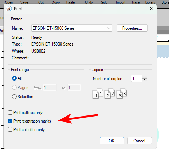This screenshot has width=169, height=149.
Task: Click the collate pages 3 3 icon
Action: [x=122, y=94]
